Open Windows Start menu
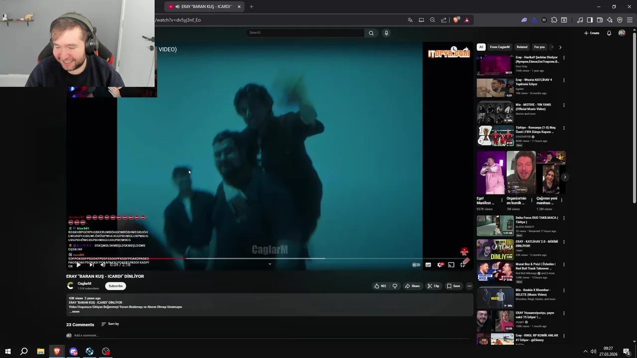The width and height of the screenshot is (637, 358). pos(7,352)
